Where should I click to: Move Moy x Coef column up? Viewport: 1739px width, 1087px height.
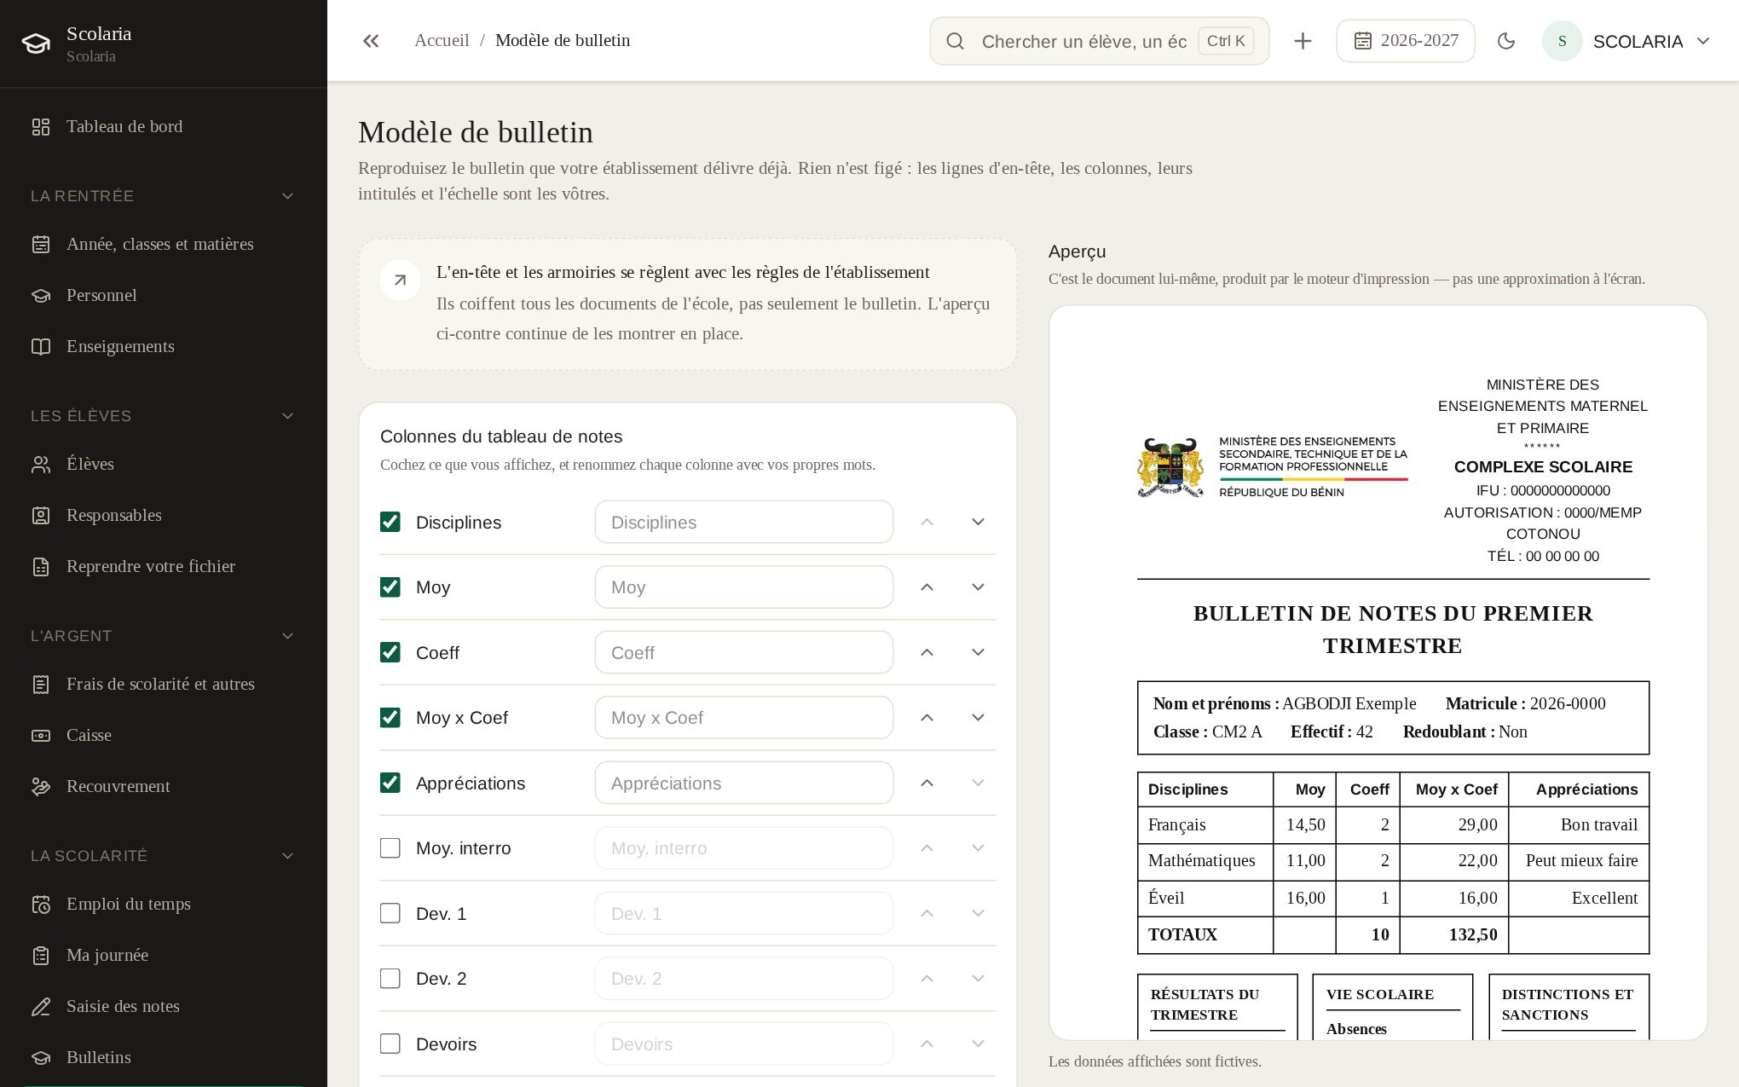(927, 718)
